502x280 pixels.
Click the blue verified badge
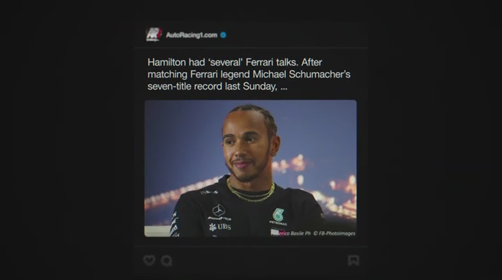223,35
